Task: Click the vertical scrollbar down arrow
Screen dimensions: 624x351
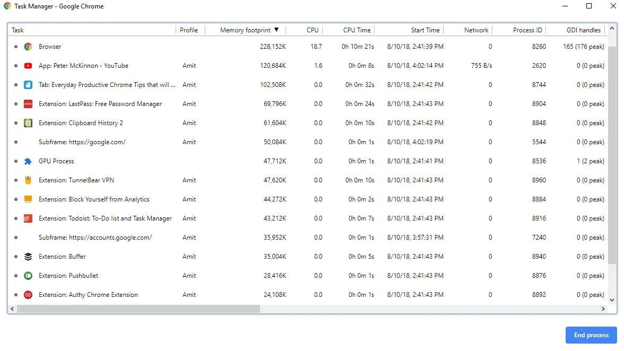Action: (x=612, y=301)
